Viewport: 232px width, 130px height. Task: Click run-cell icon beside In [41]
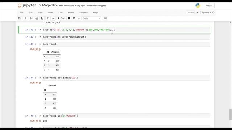[40, 30]
